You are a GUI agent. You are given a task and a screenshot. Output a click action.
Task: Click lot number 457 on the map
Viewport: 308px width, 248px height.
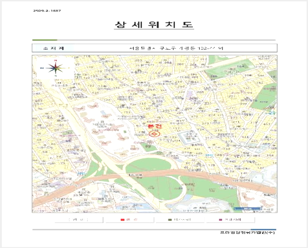[267, 124]
